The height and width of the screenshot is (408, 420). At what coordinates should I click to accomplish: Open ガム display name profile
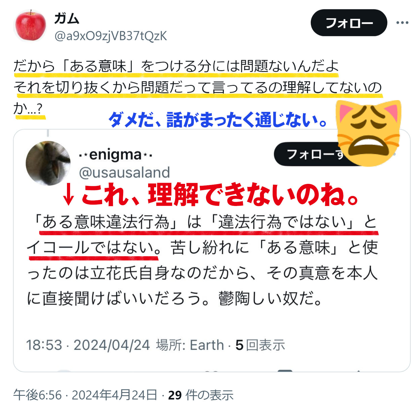[67, 19]
